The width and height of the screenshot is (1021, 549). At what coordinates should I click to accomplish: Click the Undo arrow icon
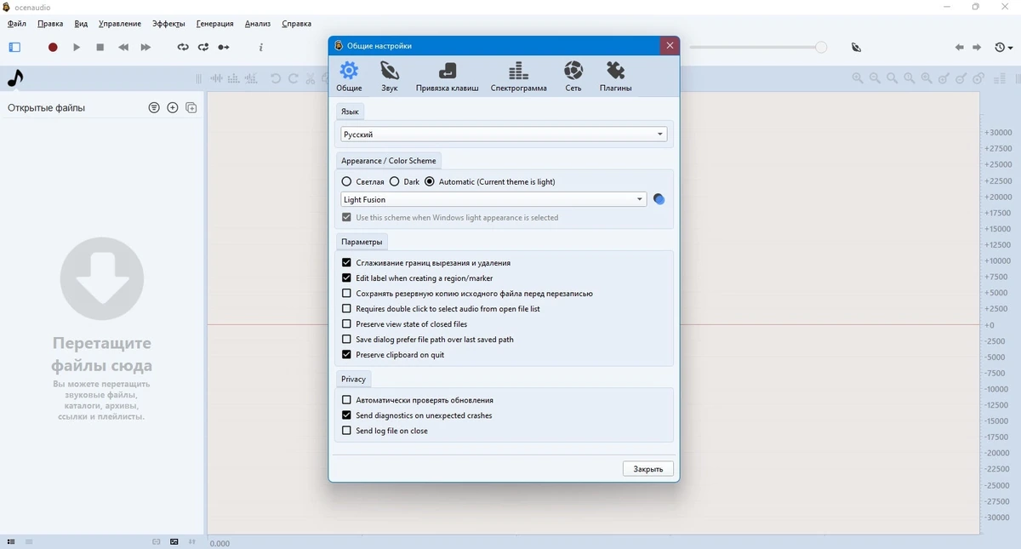coord(276,78)
